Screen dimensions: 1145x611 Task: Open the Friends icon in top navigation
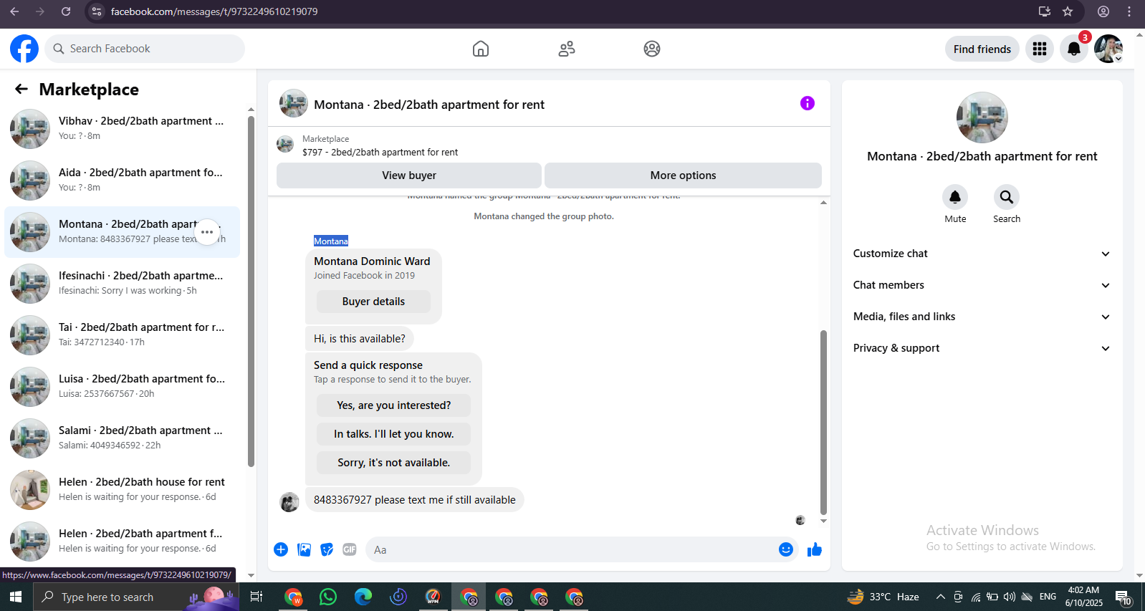tap(567, 49)
